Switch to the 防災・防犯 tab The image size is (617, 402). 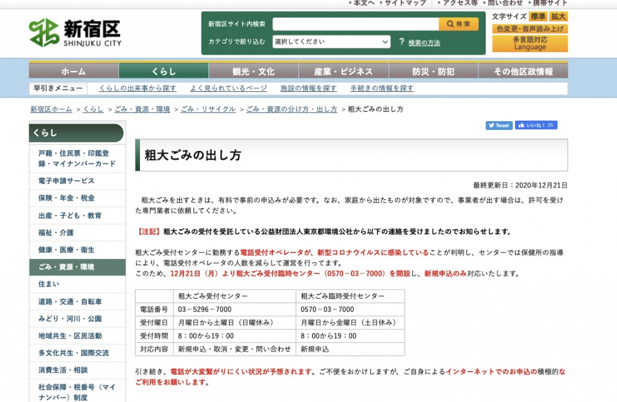[x=433, y=71]
